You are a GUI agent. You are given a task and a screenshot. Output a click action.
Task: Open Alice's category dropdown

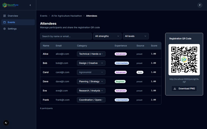[91, 54]
